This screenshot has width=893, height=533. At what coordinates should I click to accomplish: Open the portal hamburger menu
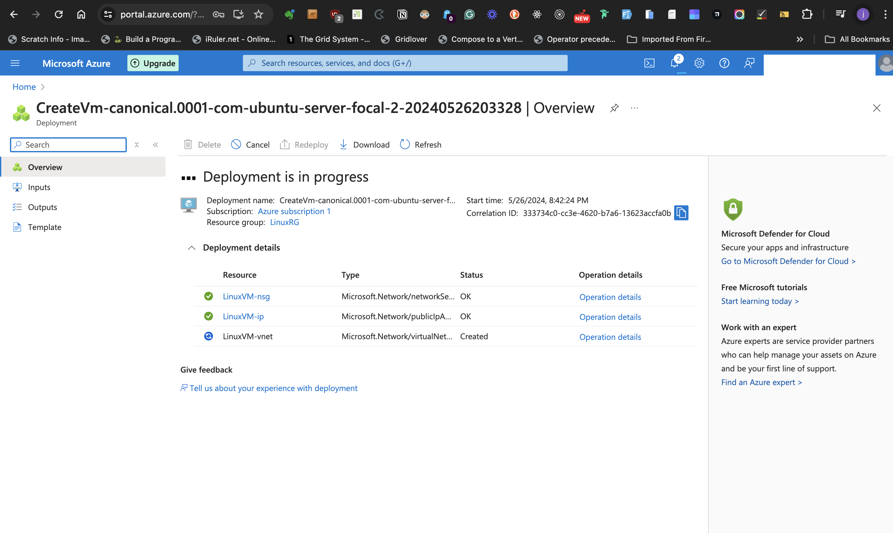coord(15,63)
